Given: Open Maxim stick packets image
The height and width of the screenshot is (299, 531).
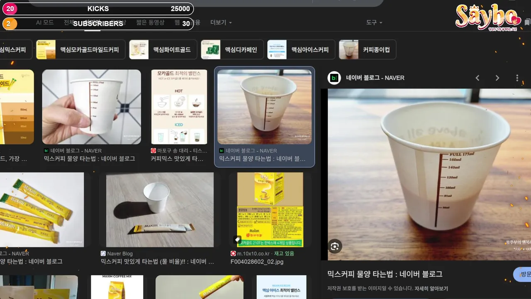Looking at the screenshot, I should tap(41, 210).
